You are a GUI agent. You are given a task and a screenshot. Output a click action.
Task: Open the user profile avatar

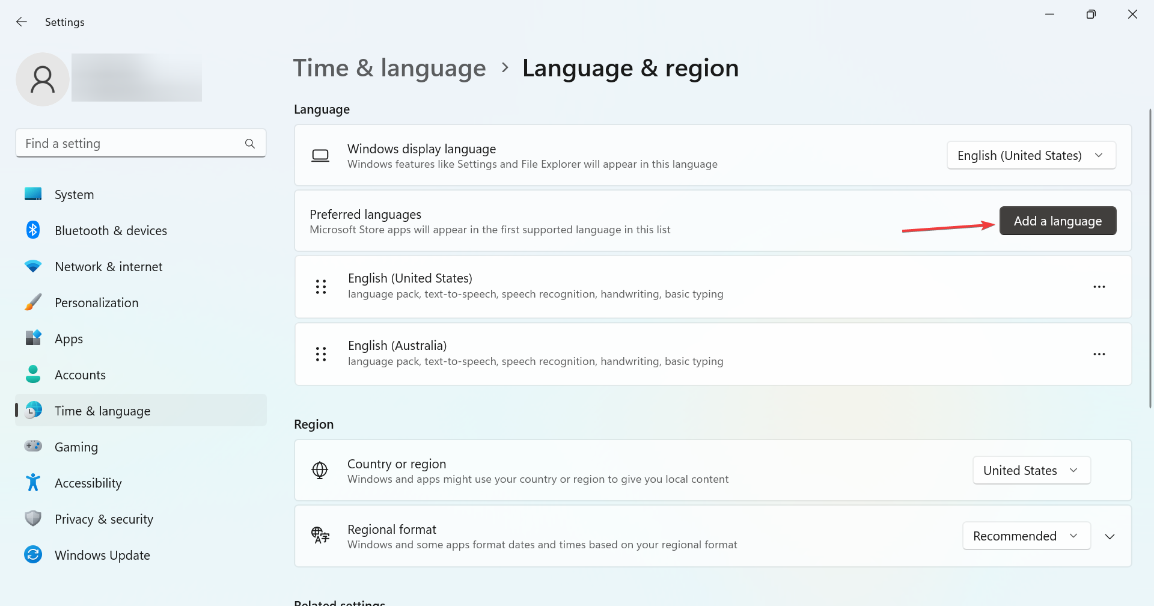point(43,79)
